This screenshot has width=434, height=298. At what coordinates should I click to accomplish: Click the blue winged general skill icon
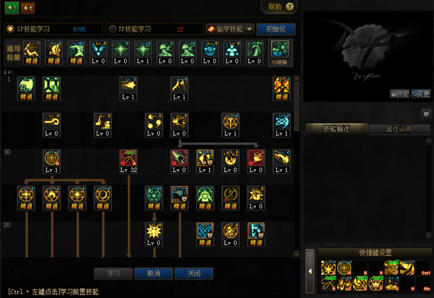[x=98, y=50]
